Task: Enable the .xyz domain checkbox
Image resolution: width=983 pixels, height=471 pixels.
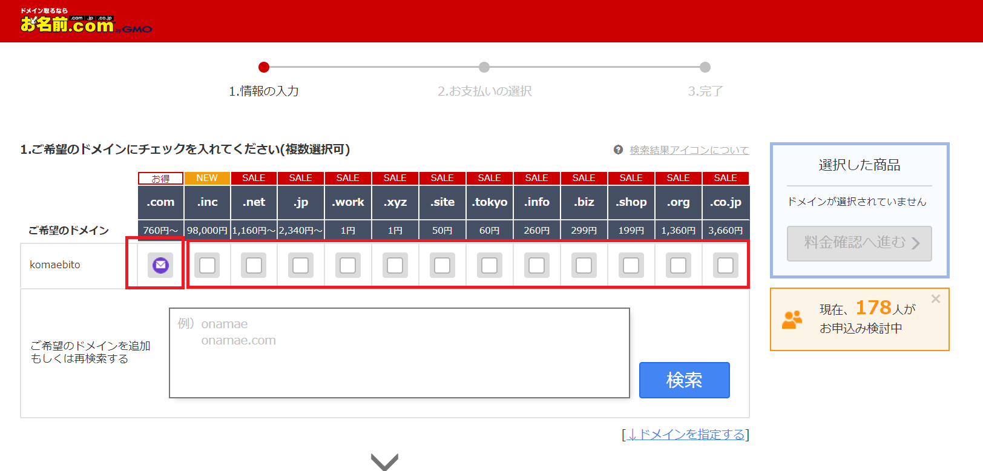Action: click(395, 265)
